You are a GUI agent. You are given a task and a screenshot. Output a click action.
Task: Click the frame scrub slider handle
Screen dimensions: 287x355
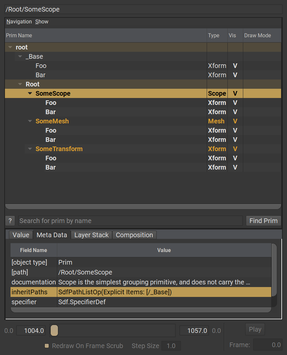click(x=54, y=330)
